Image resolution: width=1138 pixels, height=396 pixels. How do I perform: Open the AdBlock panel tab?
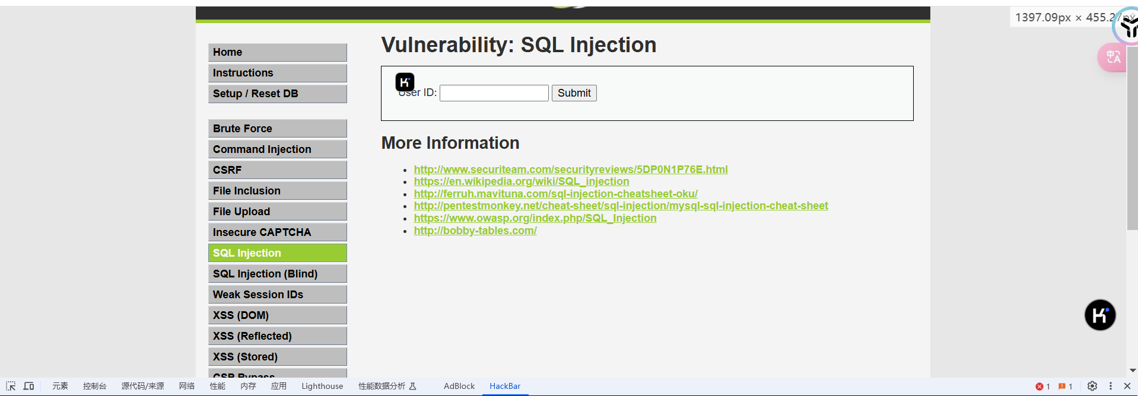pos(459,386)
